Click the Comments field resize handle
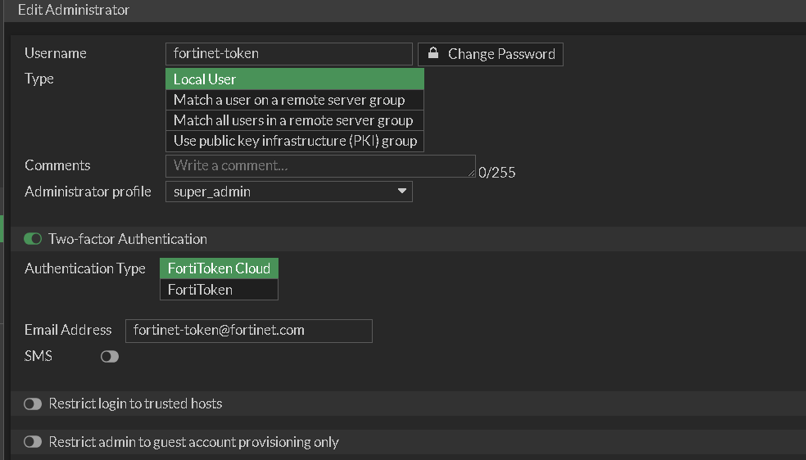Screen dimensions: 806x460 (472, 174)
